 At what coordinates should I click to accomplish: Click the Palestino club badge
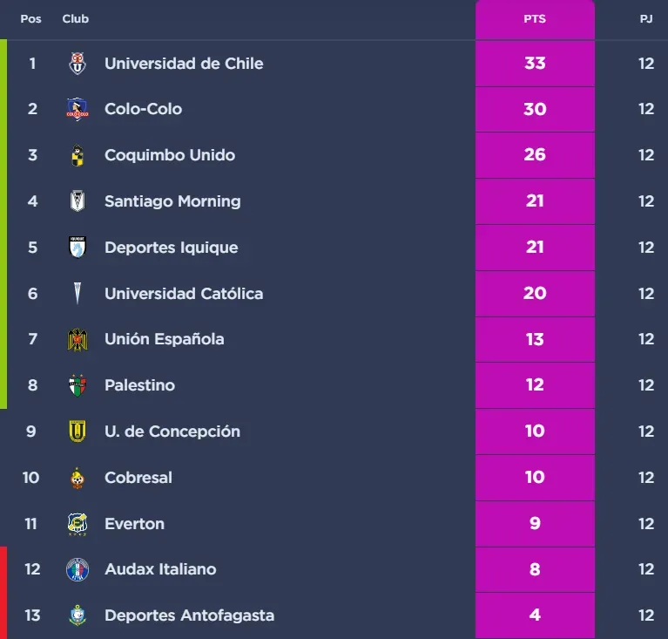78,385
